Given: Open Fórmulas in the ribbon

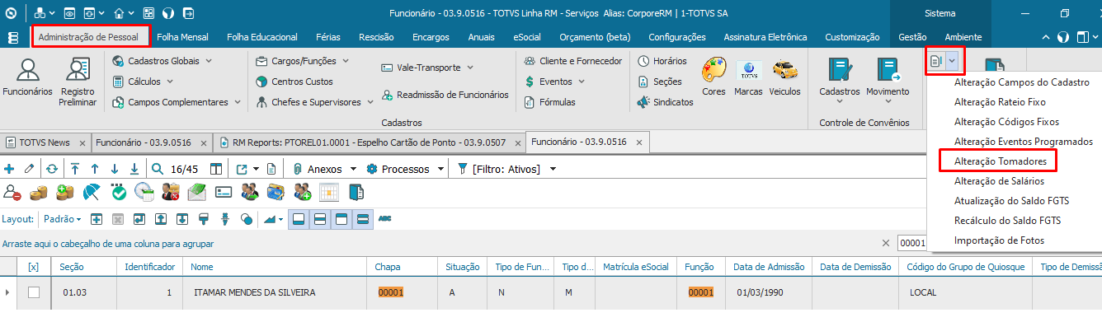Looking at the screenshot, I should pos(550,102).
